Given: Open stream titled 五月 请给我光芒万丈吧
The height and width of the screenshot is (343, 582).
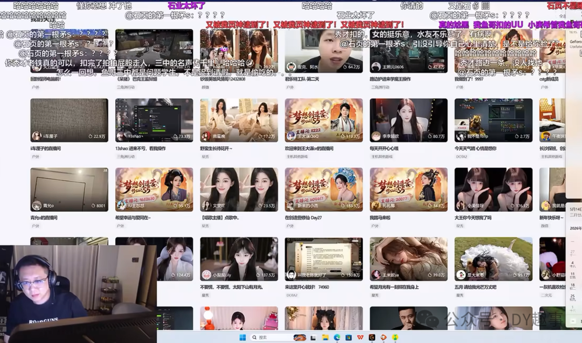Looking at the screenshot, I should pos(475,287).
